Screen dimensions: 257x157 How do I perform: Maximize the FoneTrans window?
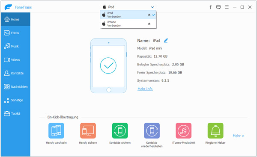[x=242, y=7]
